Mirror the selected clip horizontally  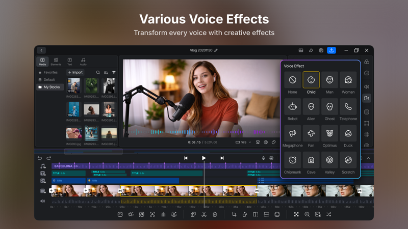[x=256, y=214]
